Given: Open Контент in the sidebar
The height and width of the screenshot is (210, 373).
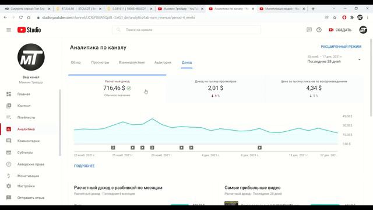Looking at the screenshot, I should [24, 106].
